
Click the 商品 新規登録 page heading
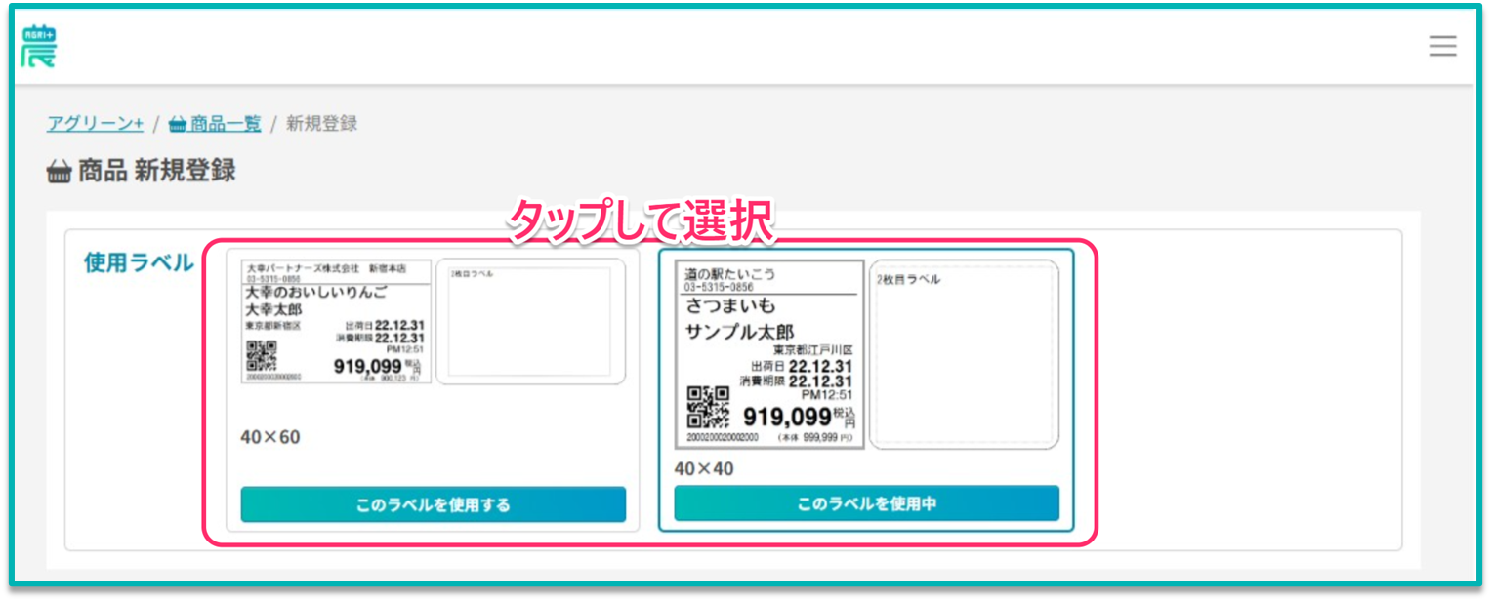[x=156, y=172]
